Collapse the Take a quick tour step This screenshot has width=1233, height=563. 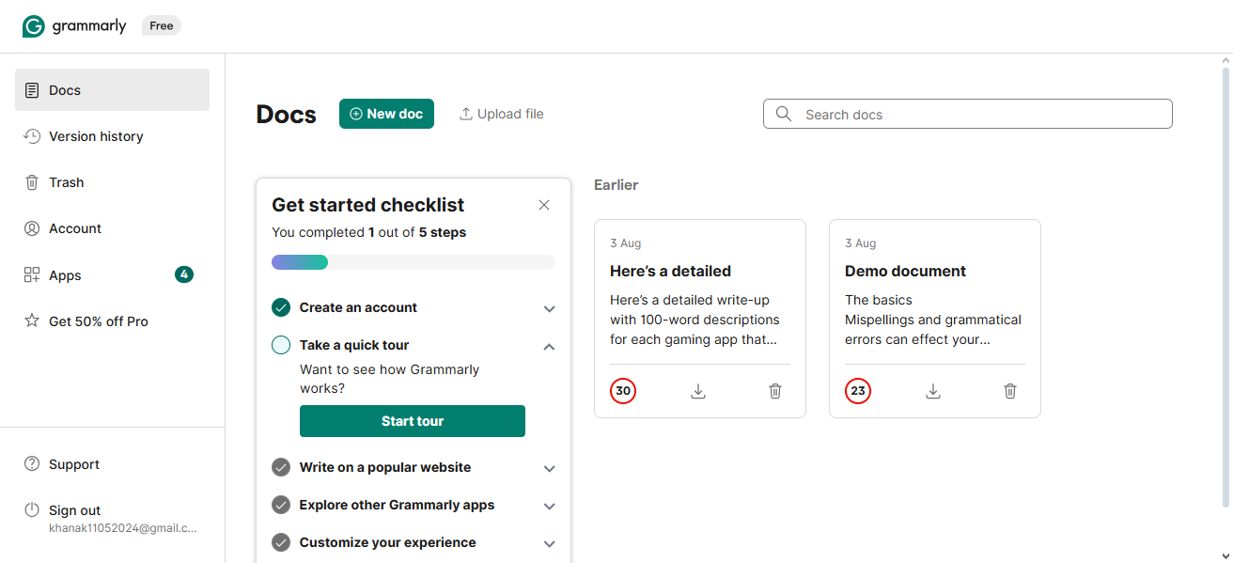pyautogui.click(x=550, y=346)
